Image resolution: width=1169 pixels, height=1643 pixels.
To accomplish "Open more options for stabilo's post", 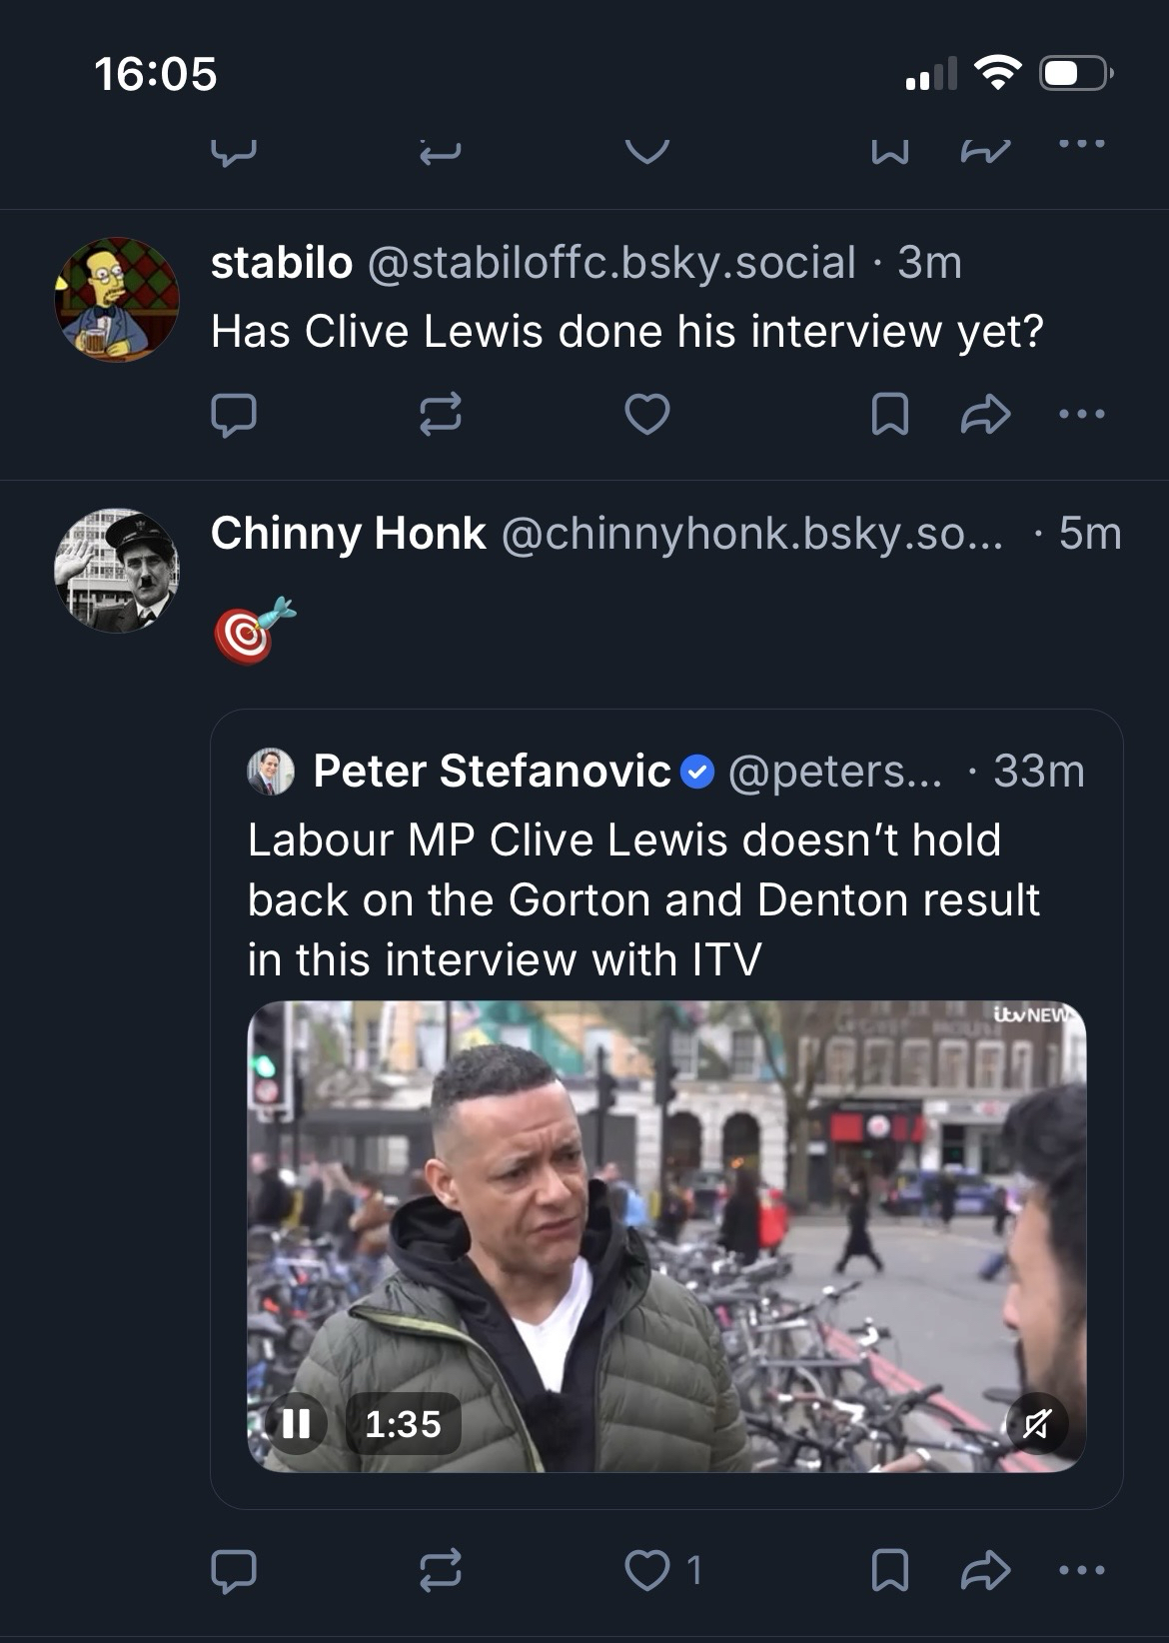I will 1082,414.
